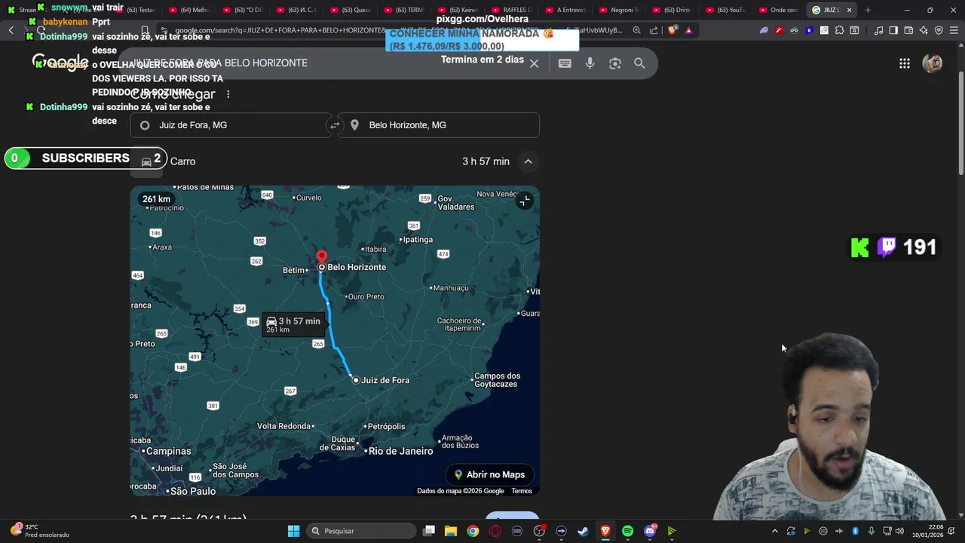The height and width of the screenshot is (543, 965).
Task: Open the volume control in system tray
Action: (x=899, y=531)
